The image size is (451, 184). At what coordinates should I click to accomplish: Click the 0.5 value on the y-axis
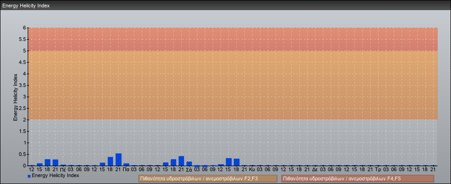tap(23, 154)
